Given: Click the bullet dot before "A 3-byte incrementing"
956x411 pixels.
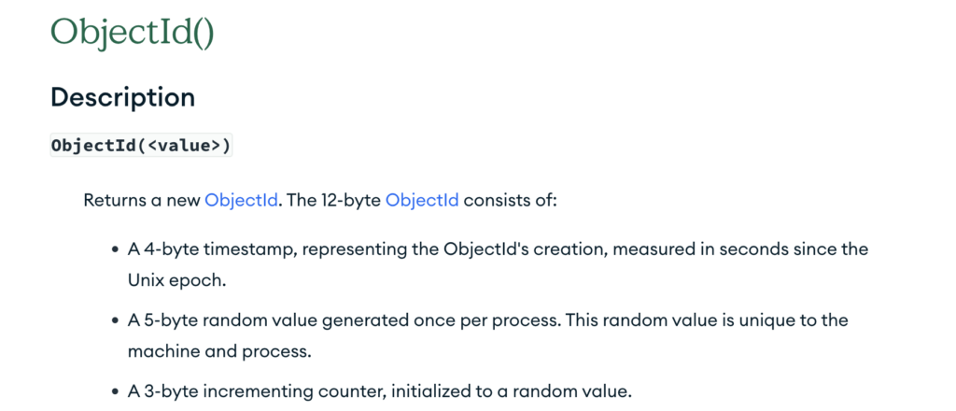Looking at the screenshot, I should pyautogui.click(x=115, y=392).
